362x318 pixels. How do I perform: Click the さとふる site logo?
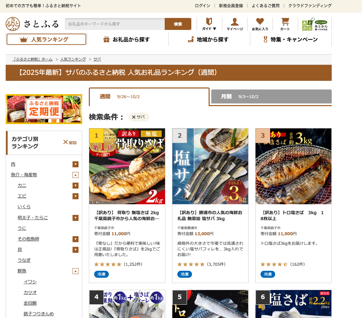pyautogui.click(x=32, y=24)
